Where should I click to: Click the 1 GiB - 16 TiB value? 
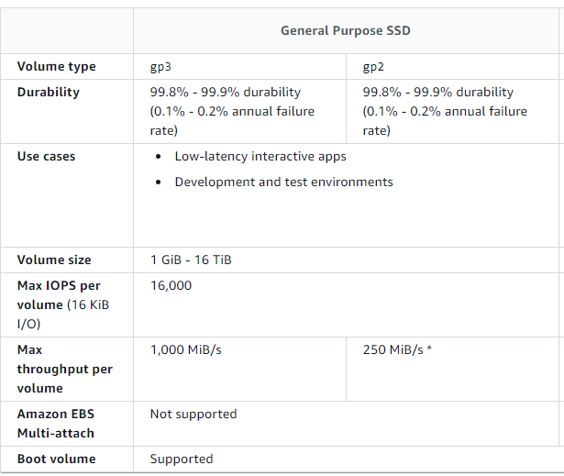point(191,260)
